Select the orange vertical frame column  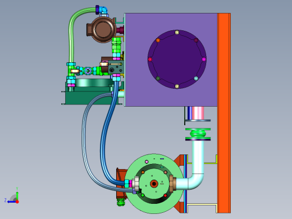(224, 113)
